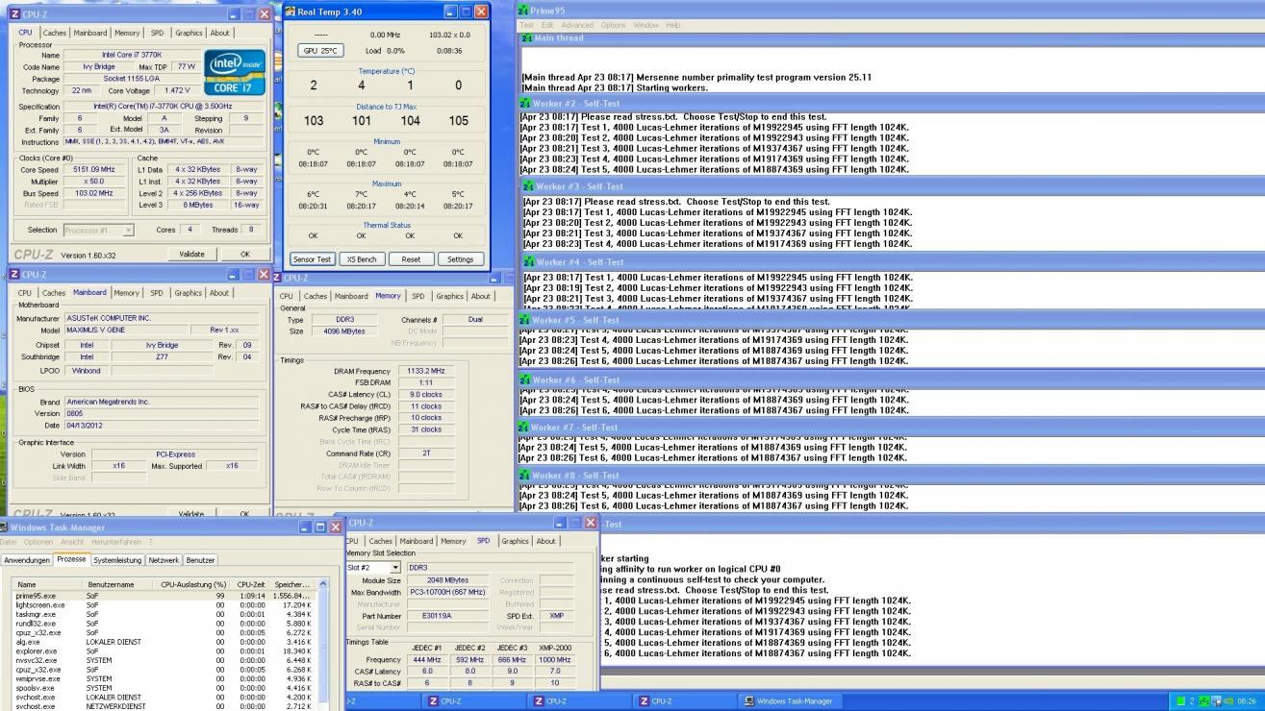Click the DRAM Frequency value 1133.2 MHz
Image resolution: width=1265 pixels, height=711 pixels.
[x=426, y=370]
